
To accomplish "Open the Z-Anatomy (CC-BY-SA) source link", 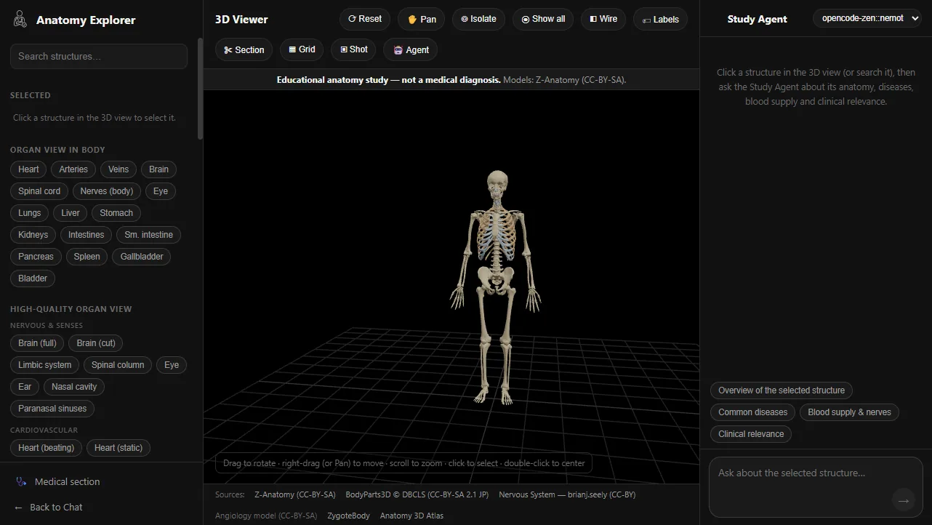I will click(295, 495).
